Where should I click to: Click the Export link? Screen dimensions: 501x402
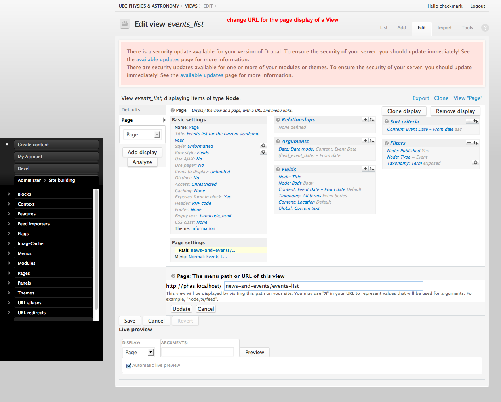coord(421,98)
